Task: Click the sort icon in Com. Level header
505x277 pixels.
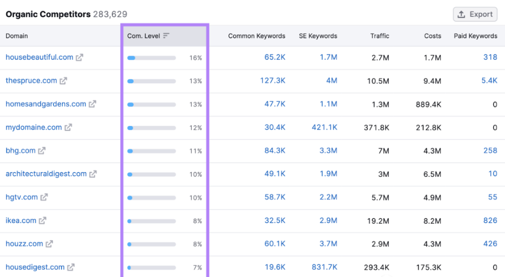Action: pyautogui.click(x=166, y=36)
